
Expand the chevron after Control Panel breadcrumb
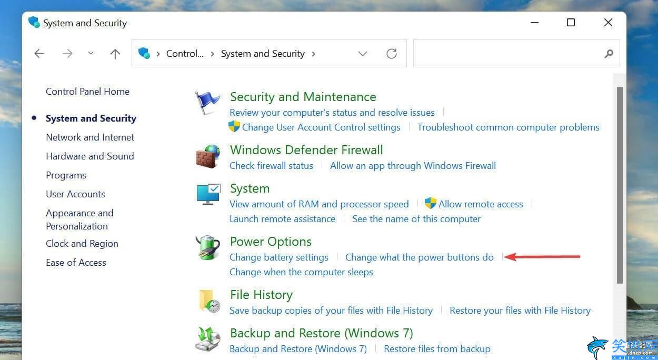[212, 54]
